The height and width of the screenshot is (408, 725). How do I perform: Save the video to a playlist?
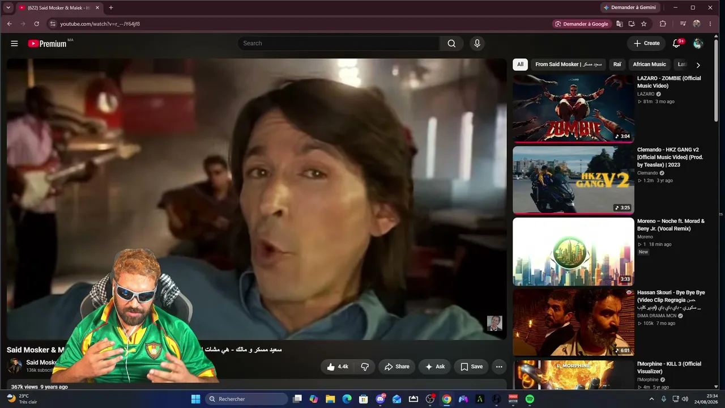pyautogui.click(x=471, y=367)
